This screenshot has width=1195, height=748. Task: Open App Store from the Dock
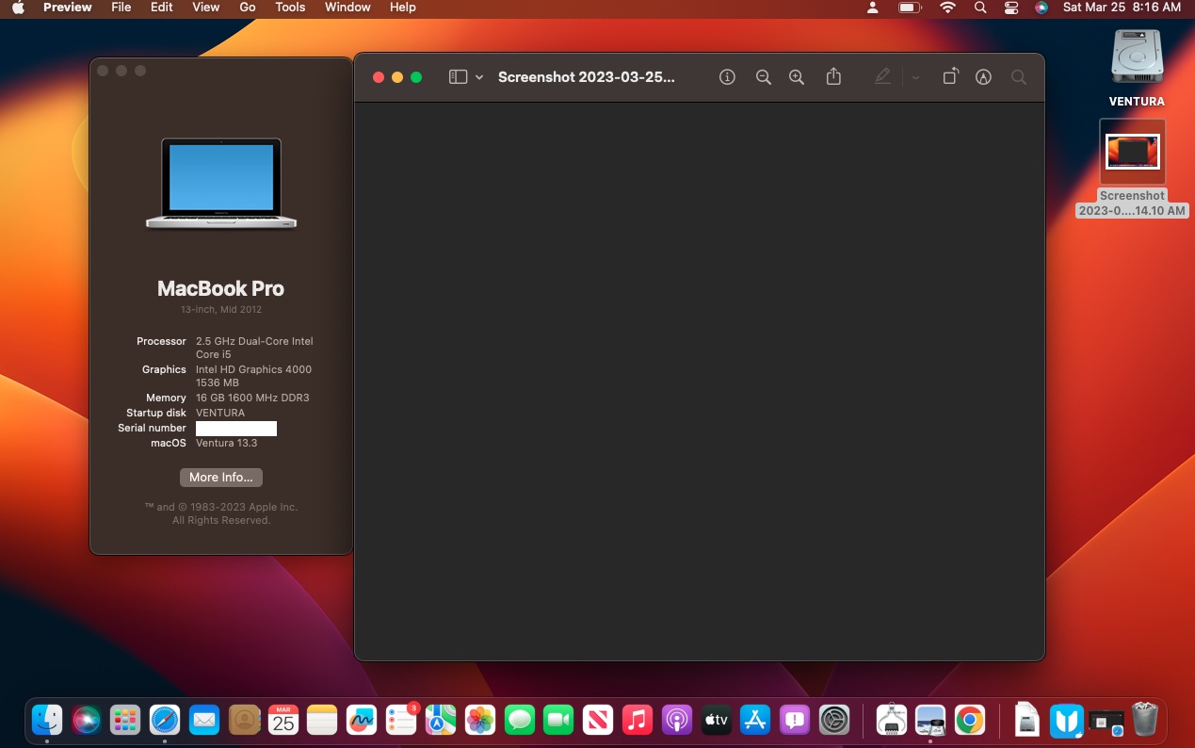pyautogui.click(x=755, y=721)
